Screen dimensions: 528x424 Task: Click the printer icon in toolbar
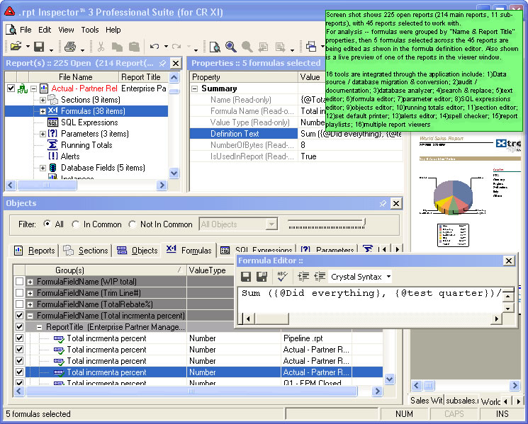point(70,47)
